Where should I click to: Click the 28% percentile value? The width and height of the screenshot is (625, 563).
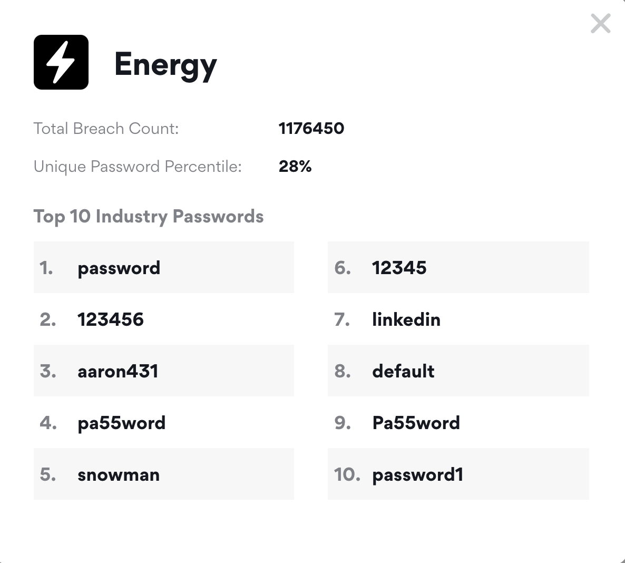point(295,167)
